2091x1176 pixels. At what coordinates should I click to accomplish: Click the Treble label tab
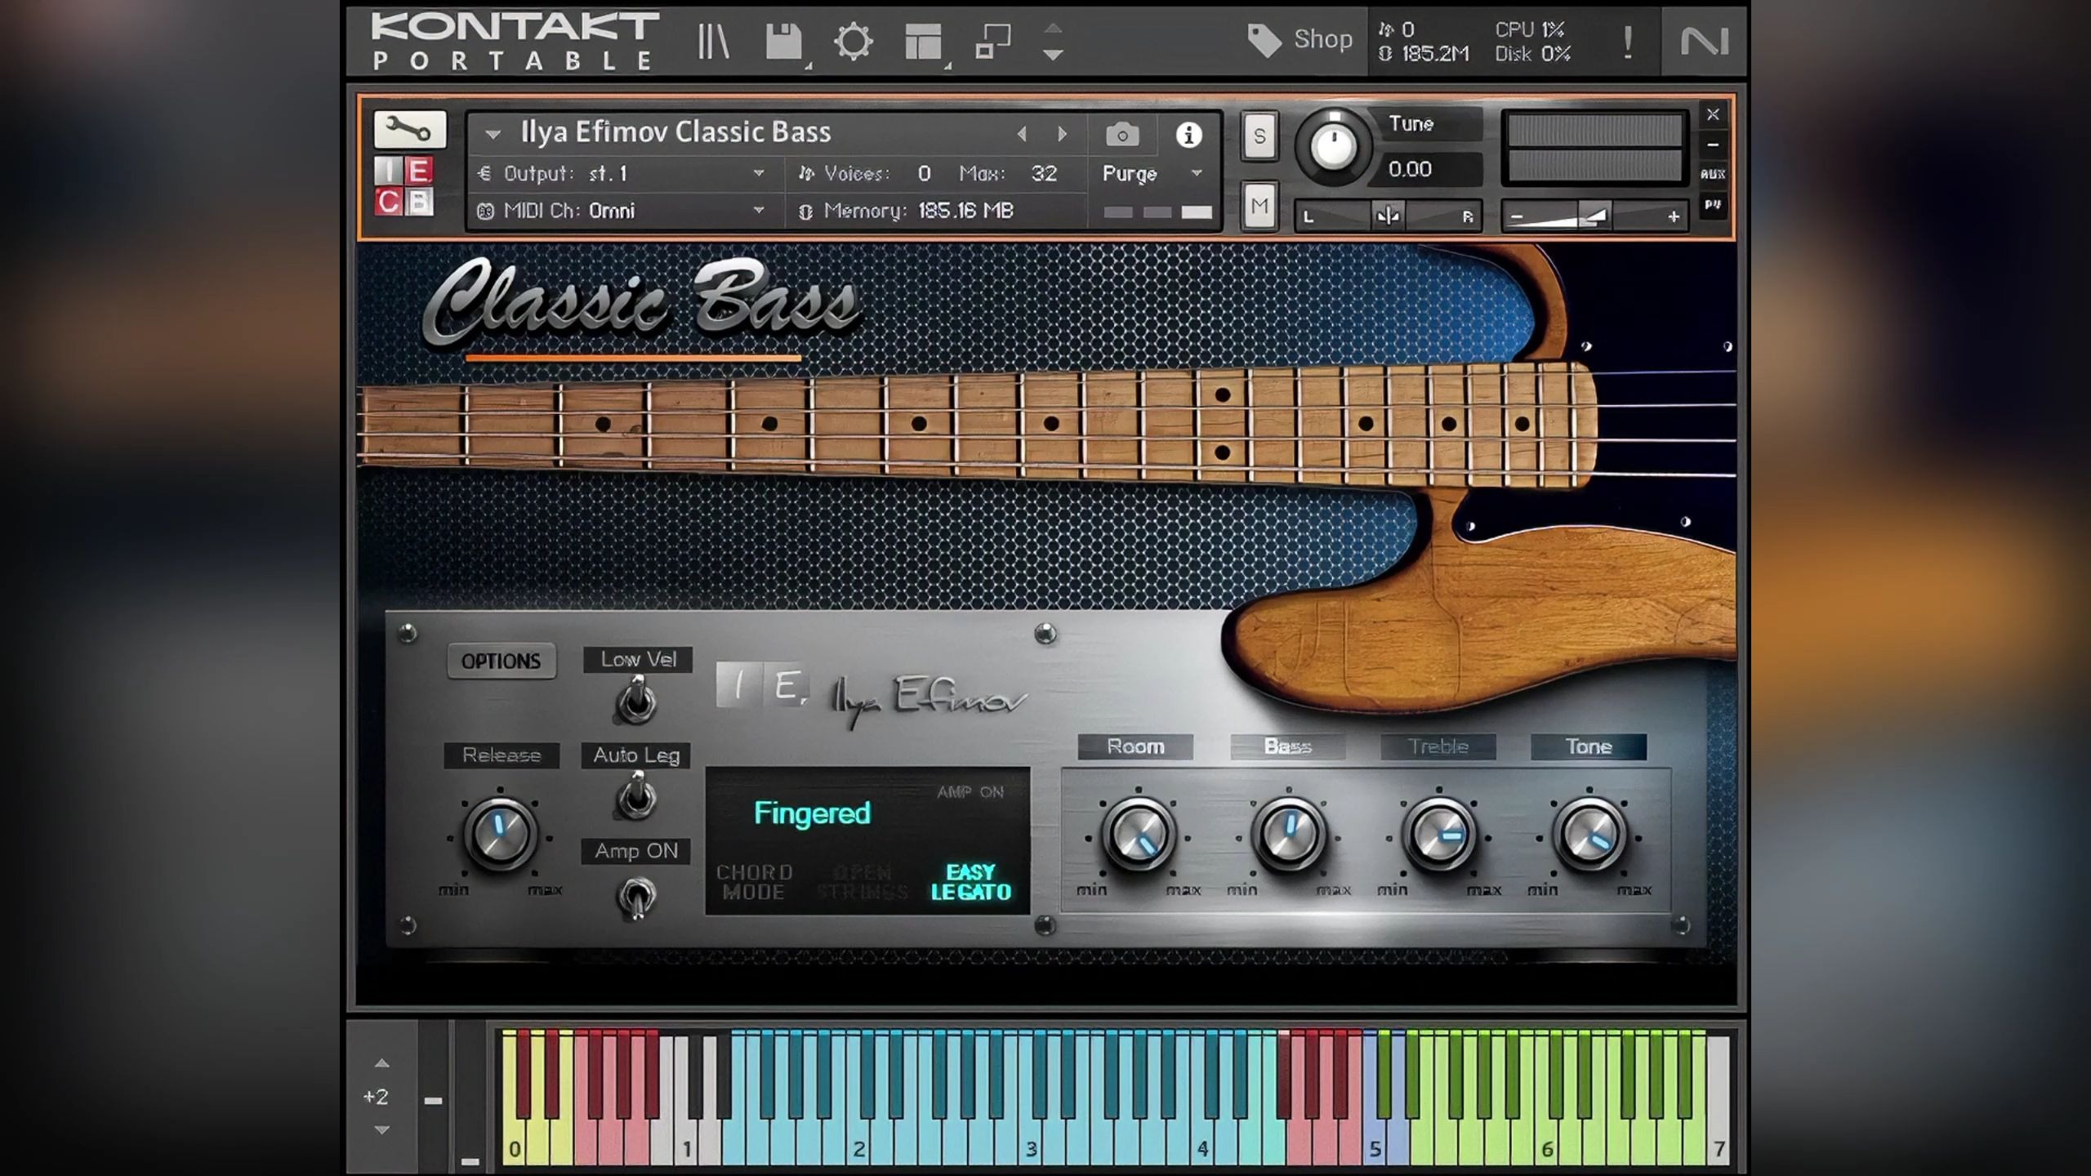pos(1438,746)
